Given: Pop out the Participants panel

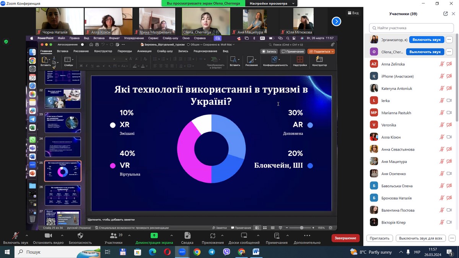Looking at the screenshot, I should [x=446, y=14].
